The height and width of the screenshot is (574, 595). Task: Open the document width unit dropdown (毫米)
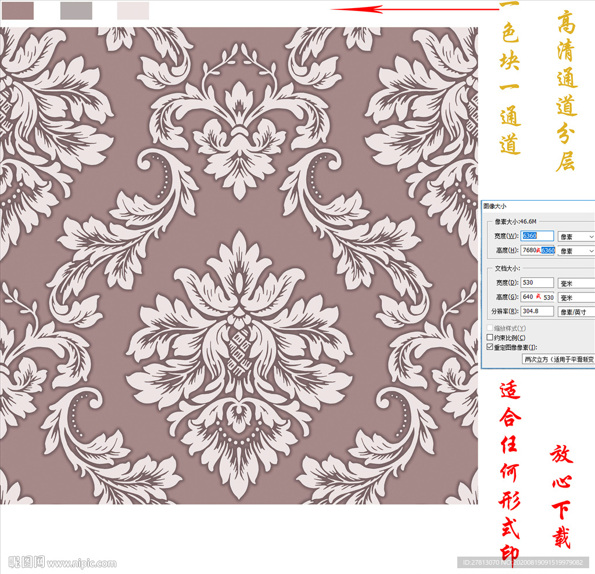click(x=576, y=284)
